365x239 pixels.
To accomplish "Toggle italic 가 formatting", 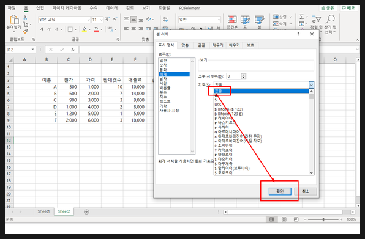I will pos(49,29).
